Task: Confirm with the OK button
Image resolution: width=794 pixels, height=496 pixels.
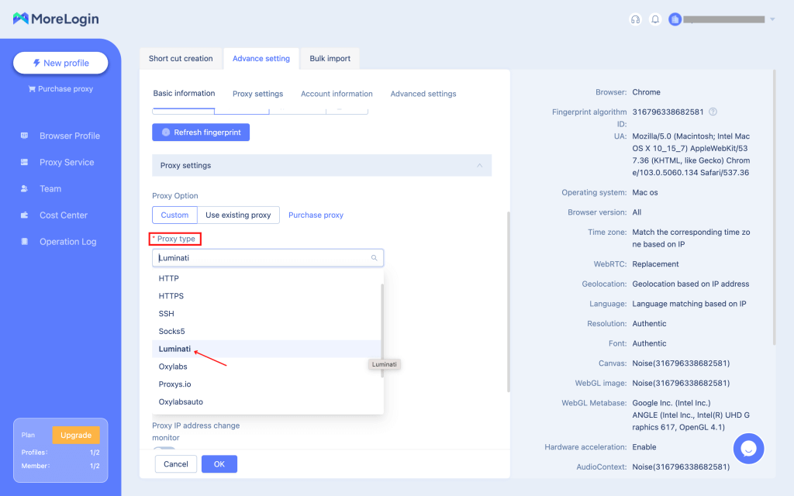Action: (219, 464)
